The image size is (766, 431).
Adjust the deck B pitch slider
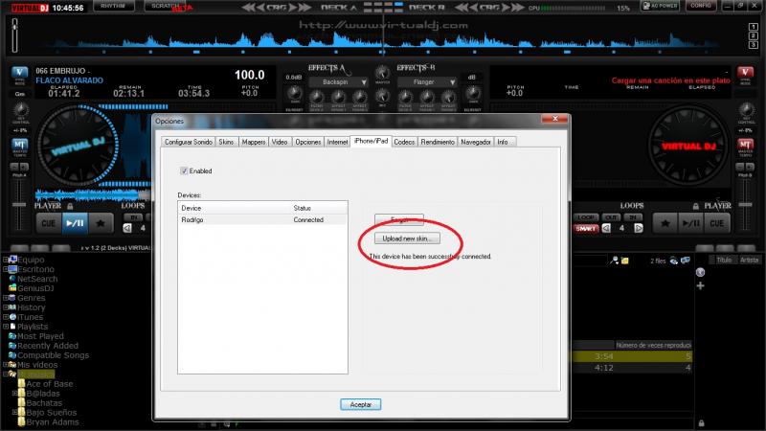click(x=746, y=205)
